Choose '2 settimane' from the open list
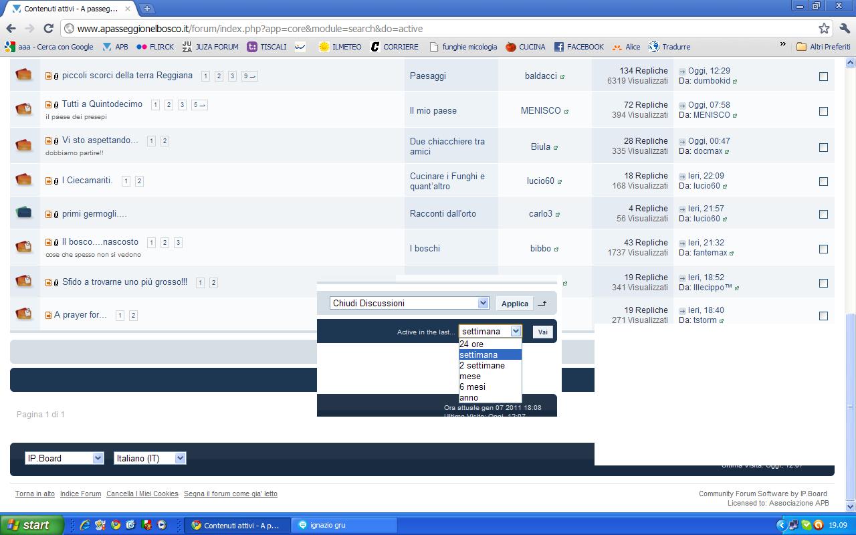 pyautogui.click(x=482, y=366)
